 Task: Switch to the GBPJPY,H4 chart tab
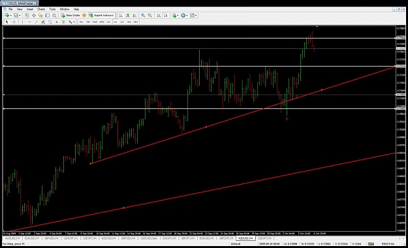(x=188, y=238)
